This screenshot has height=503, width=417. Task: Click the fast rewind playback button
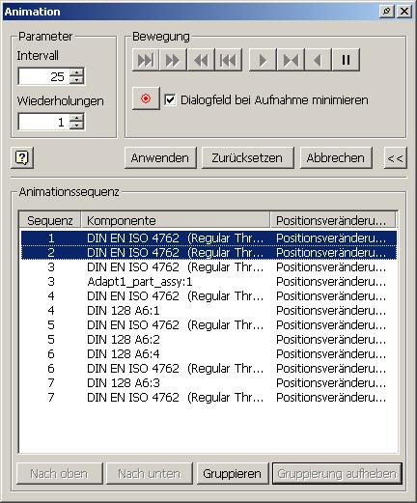(x=201, y=60)
